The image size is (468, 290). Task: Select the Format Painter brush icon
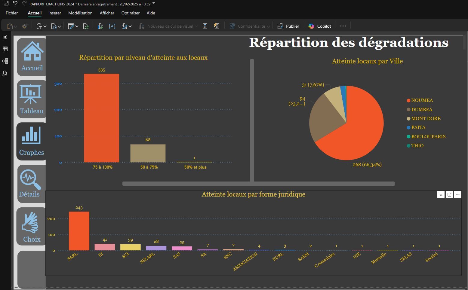coord(25,26)
